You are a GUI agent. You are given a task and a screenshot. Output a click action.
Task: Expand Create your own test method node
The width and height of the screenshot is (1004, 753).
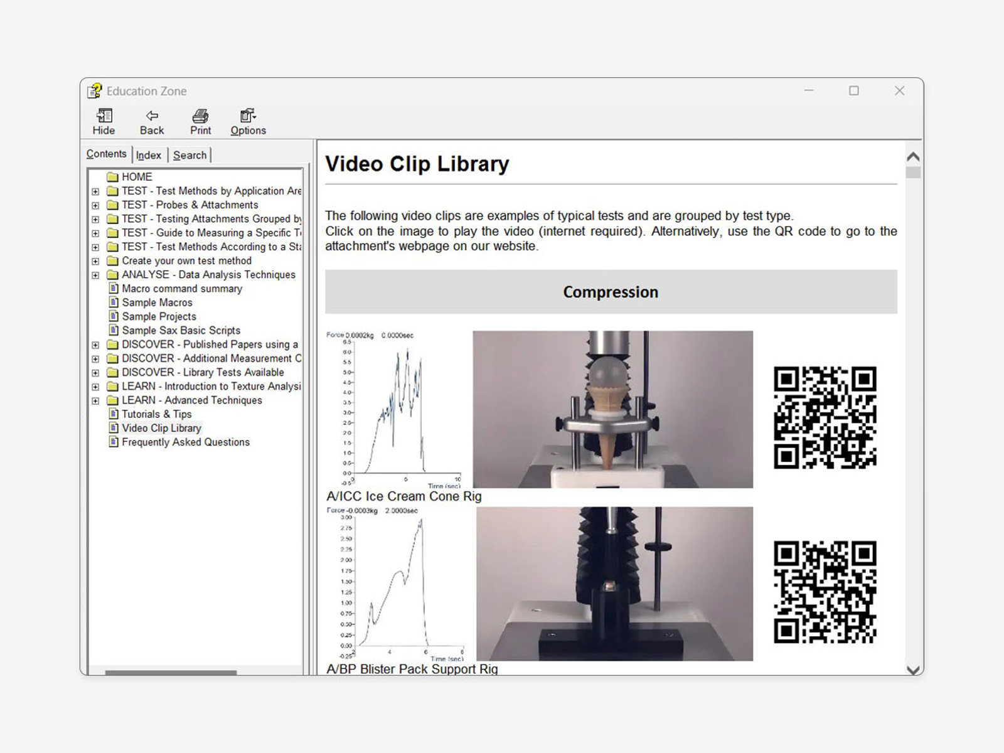point(95,261)
